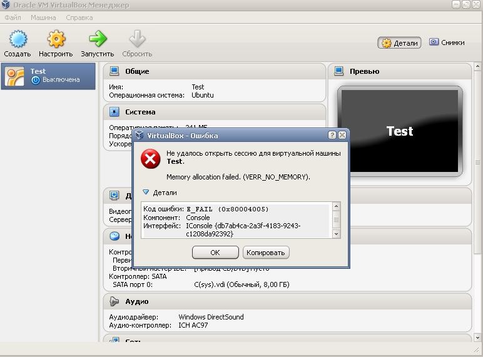Collapse the Детали disclosure triangle in dialog
The width and height of the screenshot is (483, 357).
pos(146,193)
